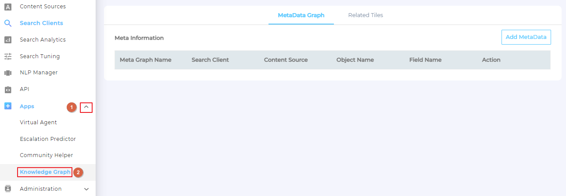Viewport: 566px width, 196px height.
Task: Click the Content Sources sidebar icon
Action: pos(7,7)
